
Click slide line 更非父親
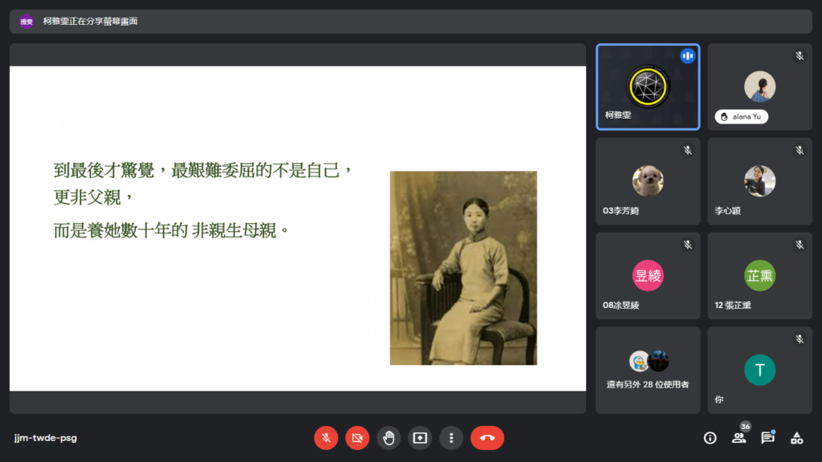93,197
